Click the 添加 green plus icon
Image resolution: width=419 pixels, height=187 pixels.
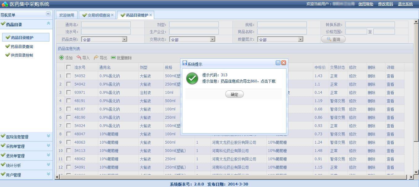click(x=61, y=58)
